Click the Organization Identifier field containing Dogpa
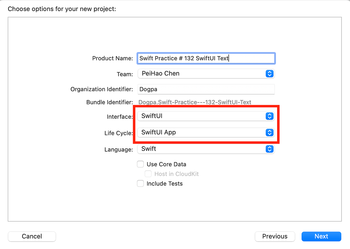Image resolution: width=350 pixels, height=249 pixels. point(206,89)
